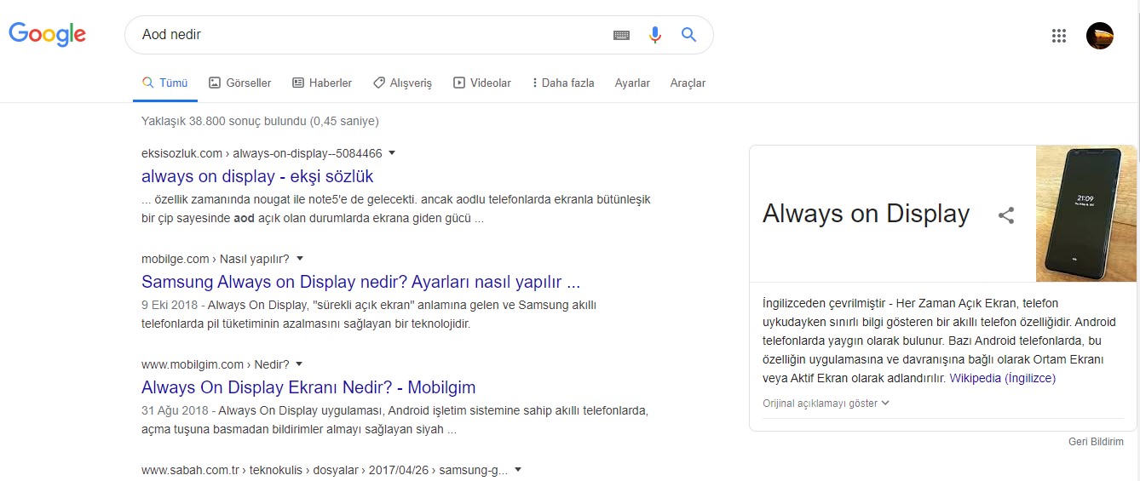Screen dimensions: 1140x481
Task: Open the account profile avatar
Action: click(1100, 36)
